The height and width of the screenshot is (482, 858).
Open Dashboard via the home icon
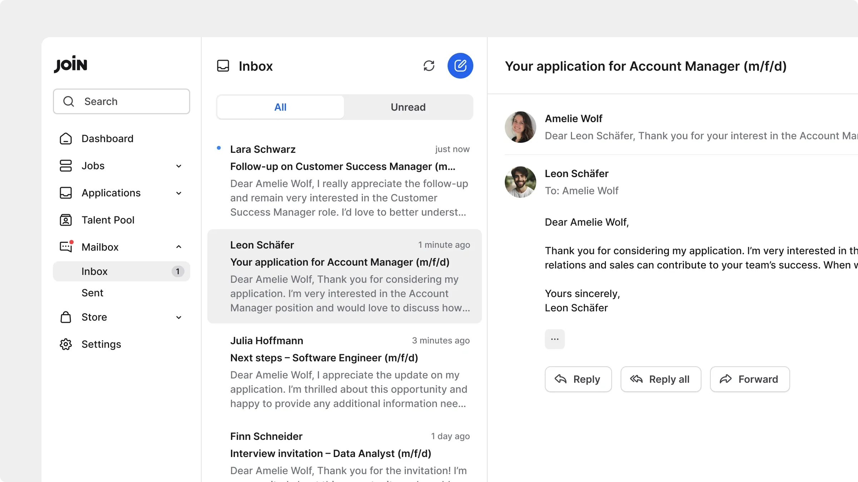coord(66,139)
